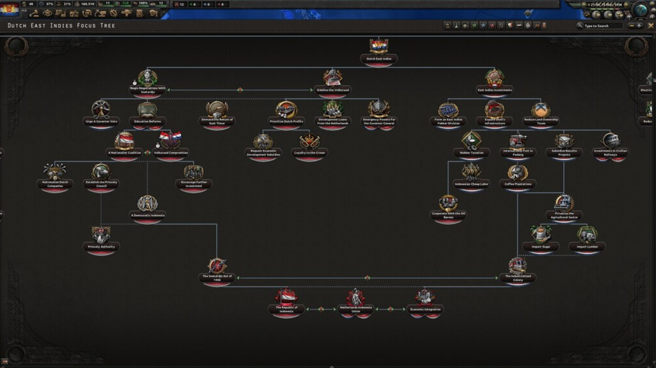Toggle the green star focus filter
Image resolution: width=656 pixels, height=368 pixels.
coord(474,26)
